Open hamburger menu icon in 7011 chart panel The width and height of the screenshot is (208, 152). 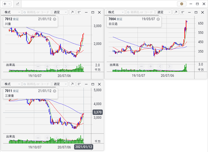[x=79, y=84]
